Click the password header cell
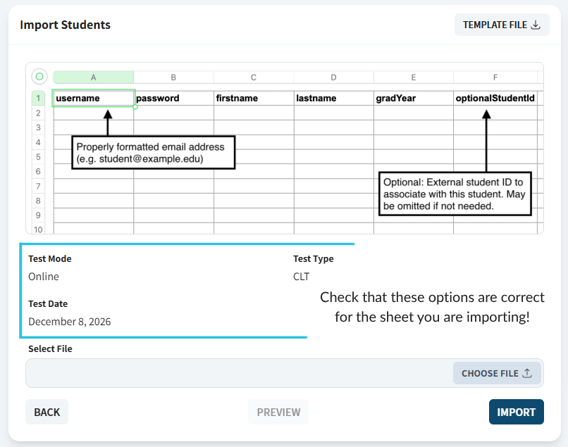 click(x=174, y=98)
